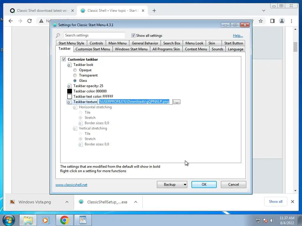Switch to the Windows Start Menu tab
Viewport: 302px width, 226px height.
(131, 49)
